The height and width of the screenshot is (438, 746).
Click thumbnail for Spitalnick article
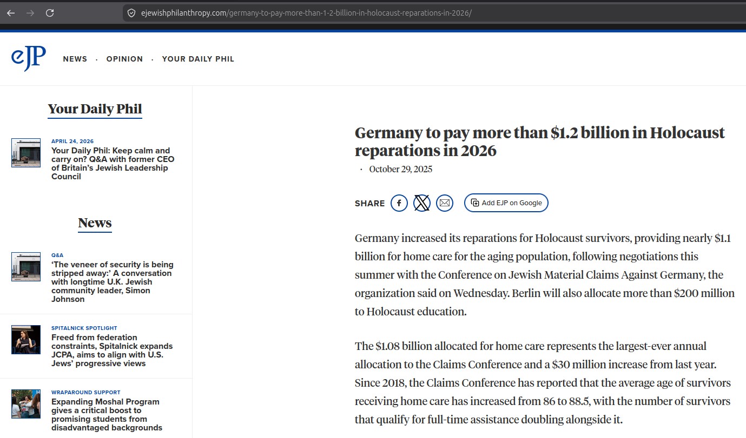point(26,340)
